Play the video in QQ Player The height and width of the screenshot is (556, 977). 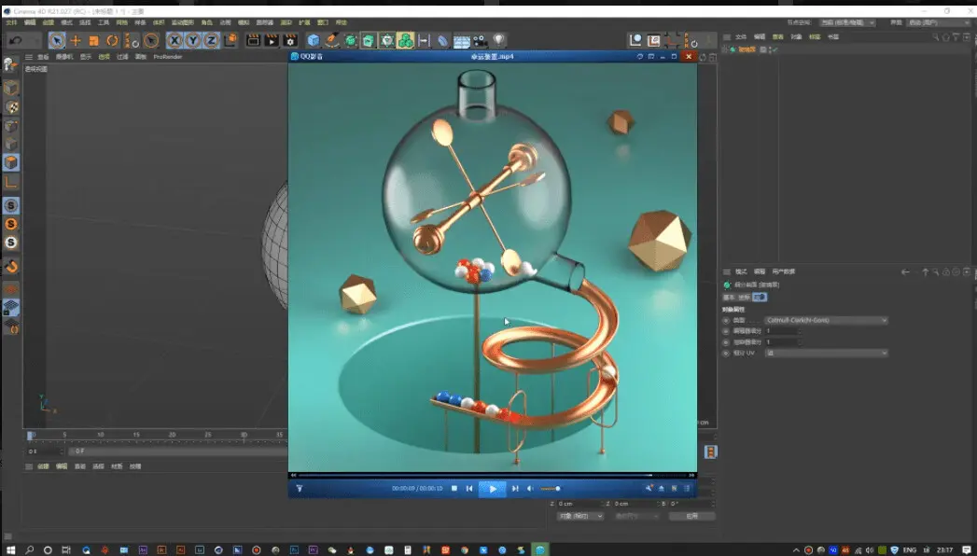493,489
